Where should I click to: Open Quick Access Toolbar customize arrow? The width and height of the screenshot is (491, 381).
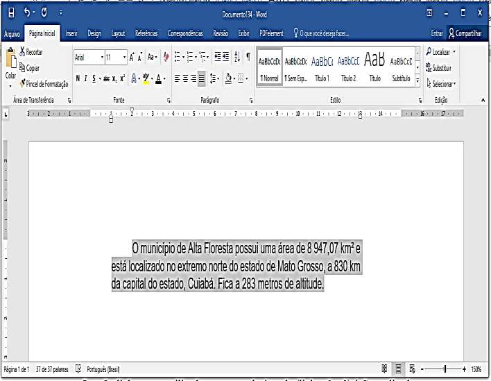(x=61, y=13)
